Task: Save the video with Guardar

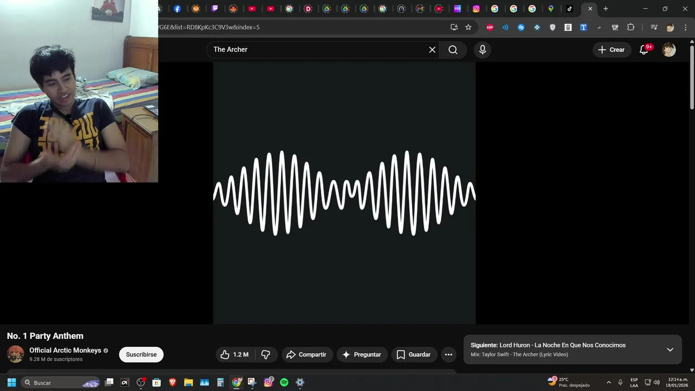Action: [414, 355]
